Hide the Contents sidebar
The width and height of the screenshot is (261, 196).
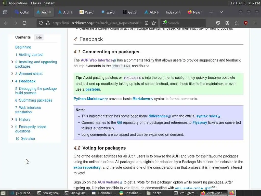(x=39, y=38)
